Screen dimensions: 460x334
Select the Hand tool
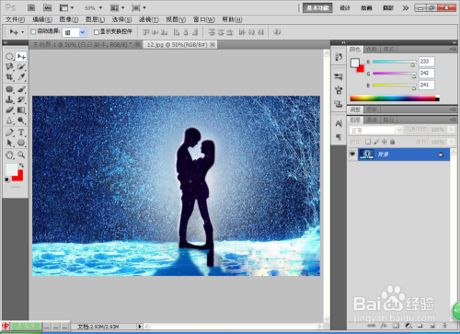9,155
